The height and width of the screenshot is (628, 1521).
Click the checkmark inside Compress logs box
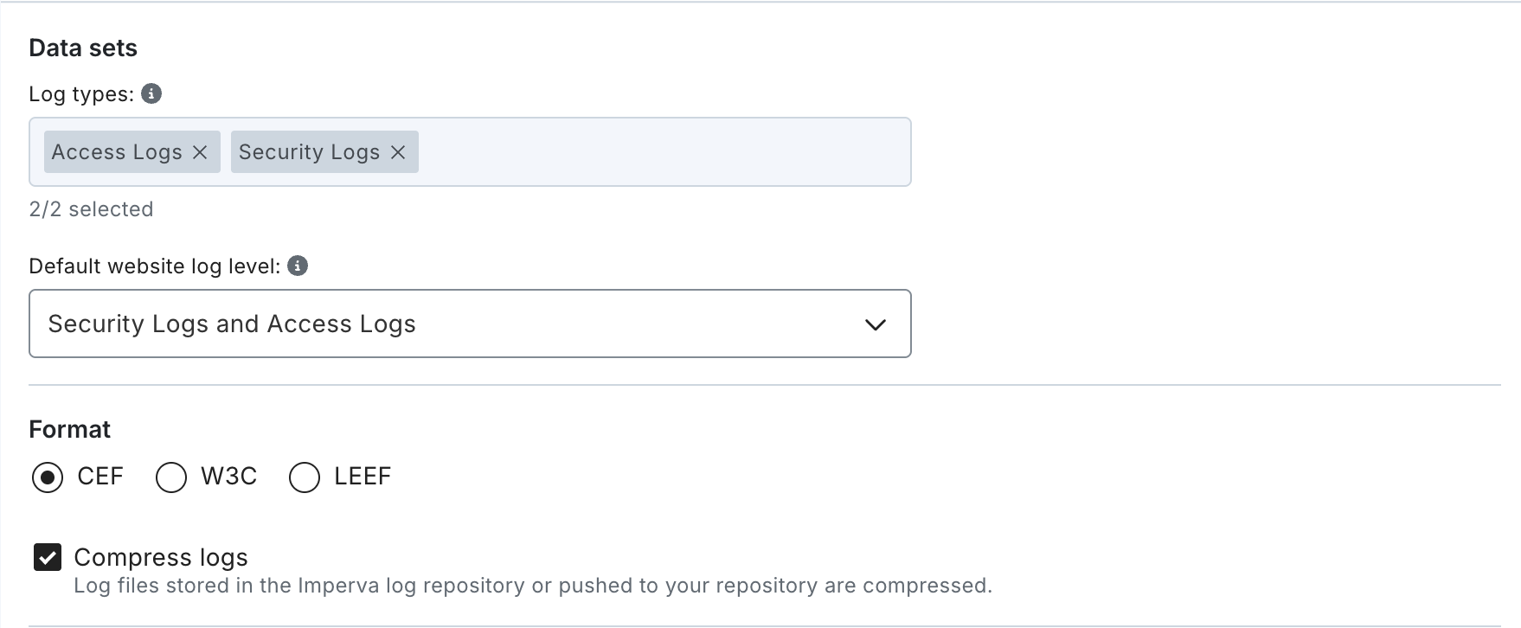(48, 558)
